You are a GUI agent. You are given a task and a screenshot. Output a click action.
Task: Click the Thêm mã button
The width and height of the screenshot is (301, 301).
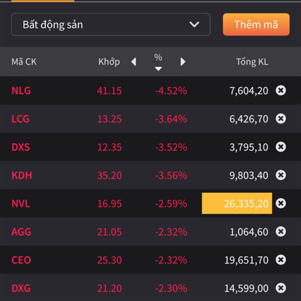(256, 25)
